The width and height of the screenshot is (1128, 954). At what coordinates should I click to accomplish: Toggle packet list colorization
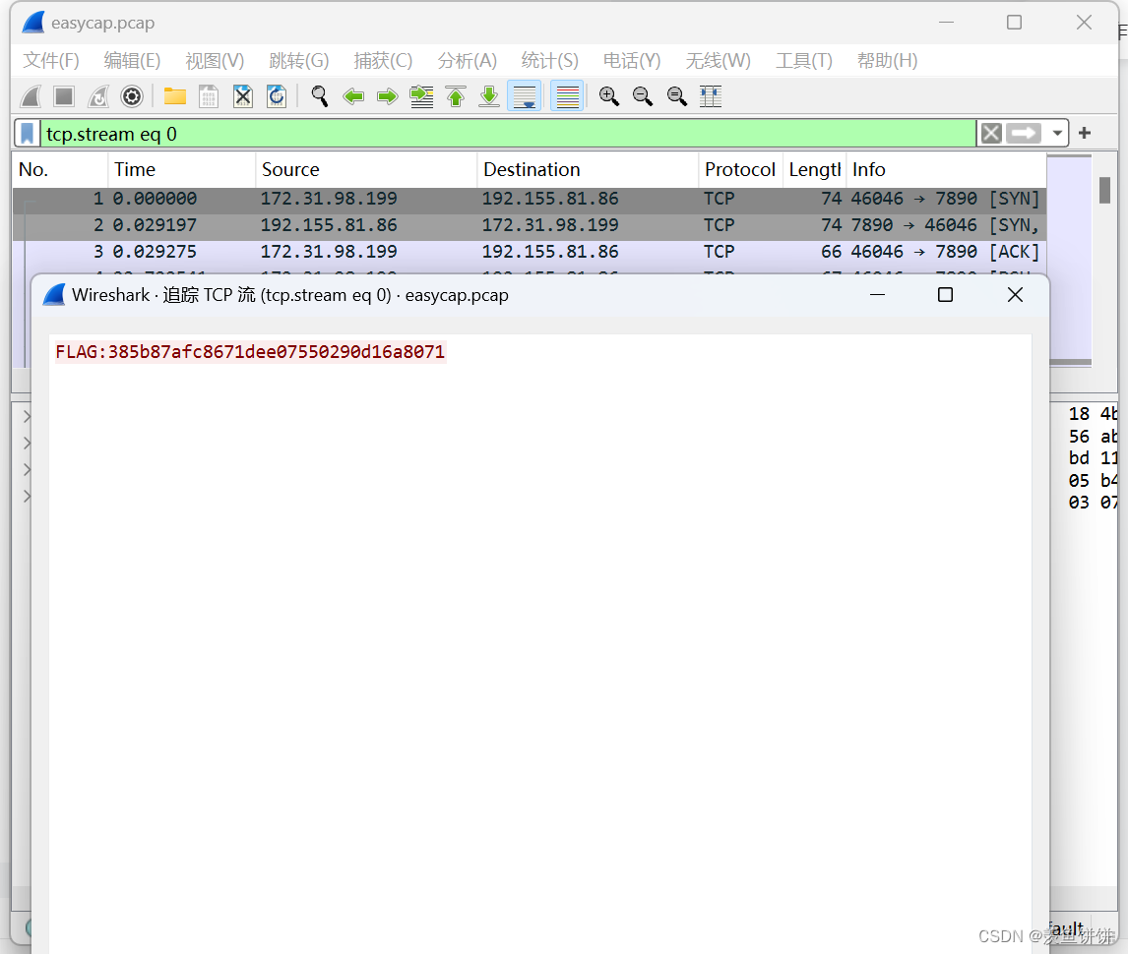pos(567,96)
